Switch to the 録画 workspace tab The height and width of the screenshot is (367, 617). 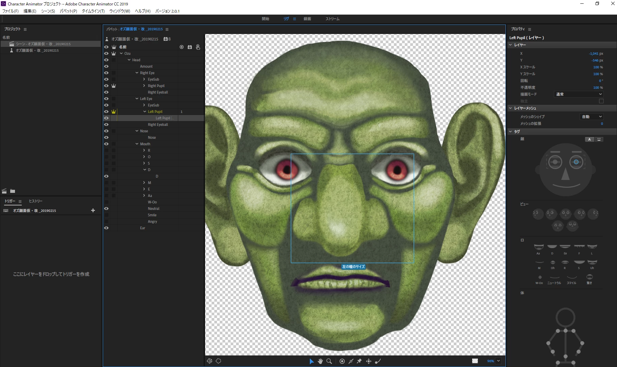point(307,19)
